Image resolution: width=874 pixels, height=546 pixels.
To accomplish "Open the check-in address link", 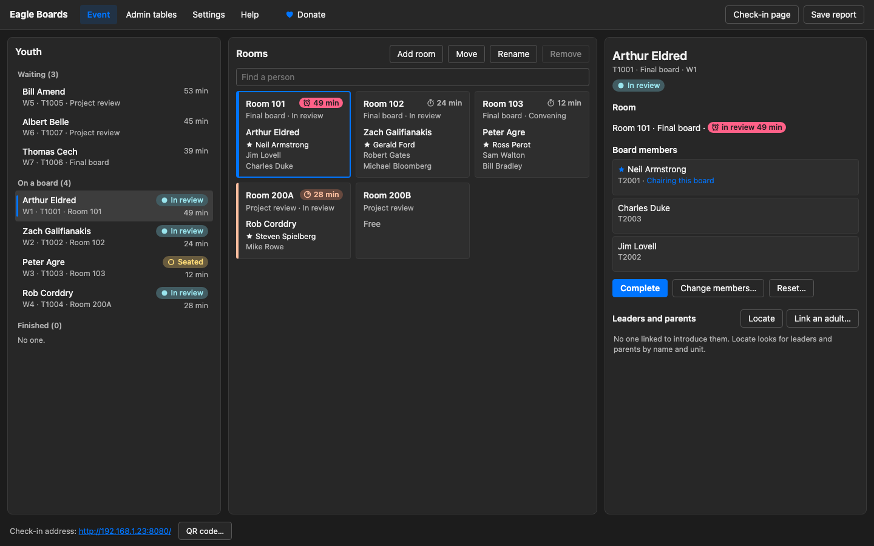I will tap(125, 531).
